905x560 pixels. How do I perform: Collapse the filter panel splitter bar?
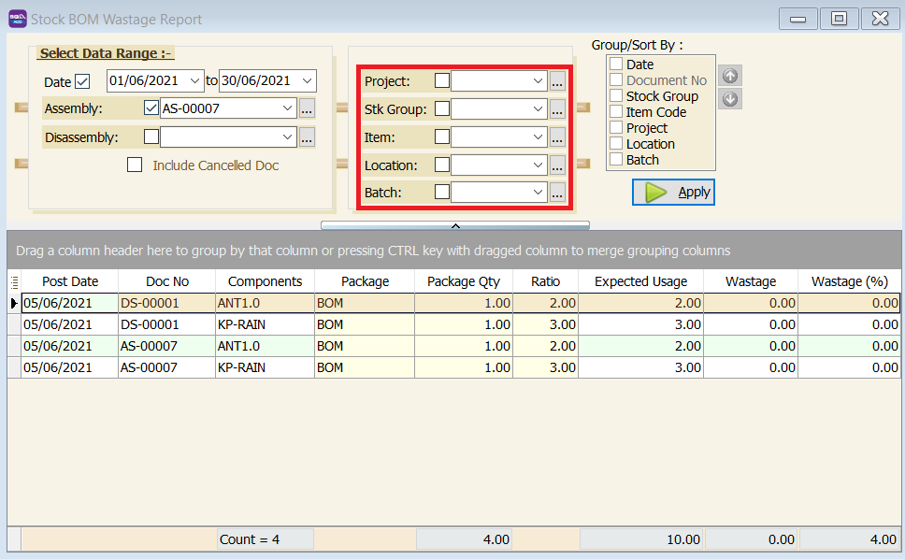(455, 225)
